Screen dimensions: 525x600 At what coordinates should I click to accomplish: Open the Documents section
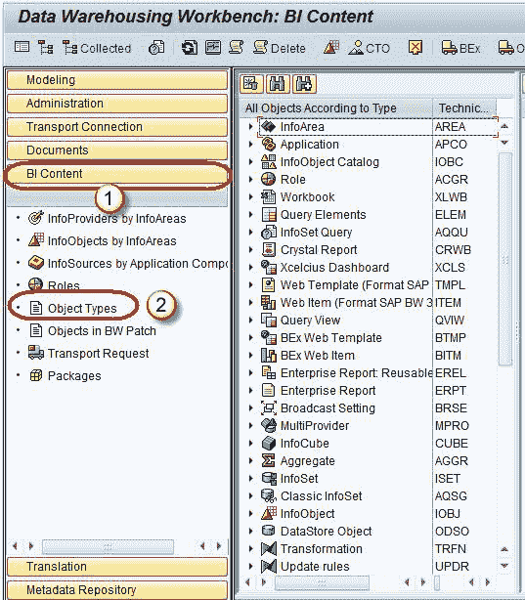(x=117, y=150)
